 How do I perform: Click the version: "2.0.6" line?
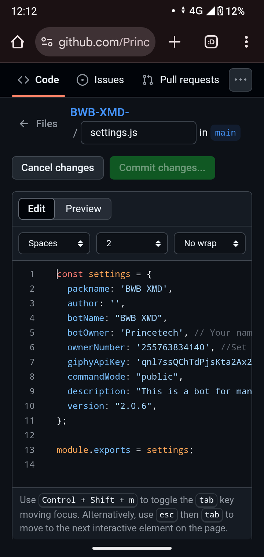pos(112,406)
